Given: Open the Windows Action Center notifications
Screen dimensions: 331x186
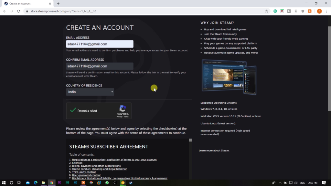Looking at the screenshot, I should click(x=324, y=183).
